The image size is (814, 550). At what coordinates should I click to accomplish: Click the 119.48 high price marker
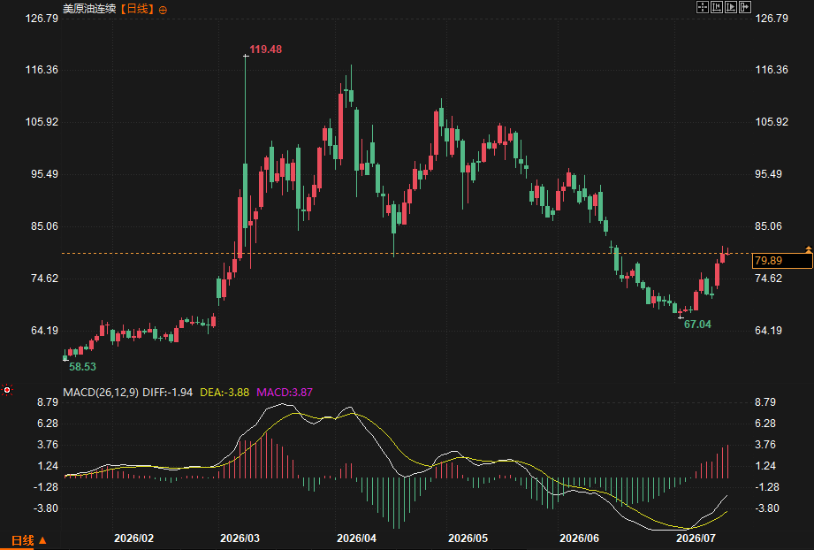pos(266,50)
